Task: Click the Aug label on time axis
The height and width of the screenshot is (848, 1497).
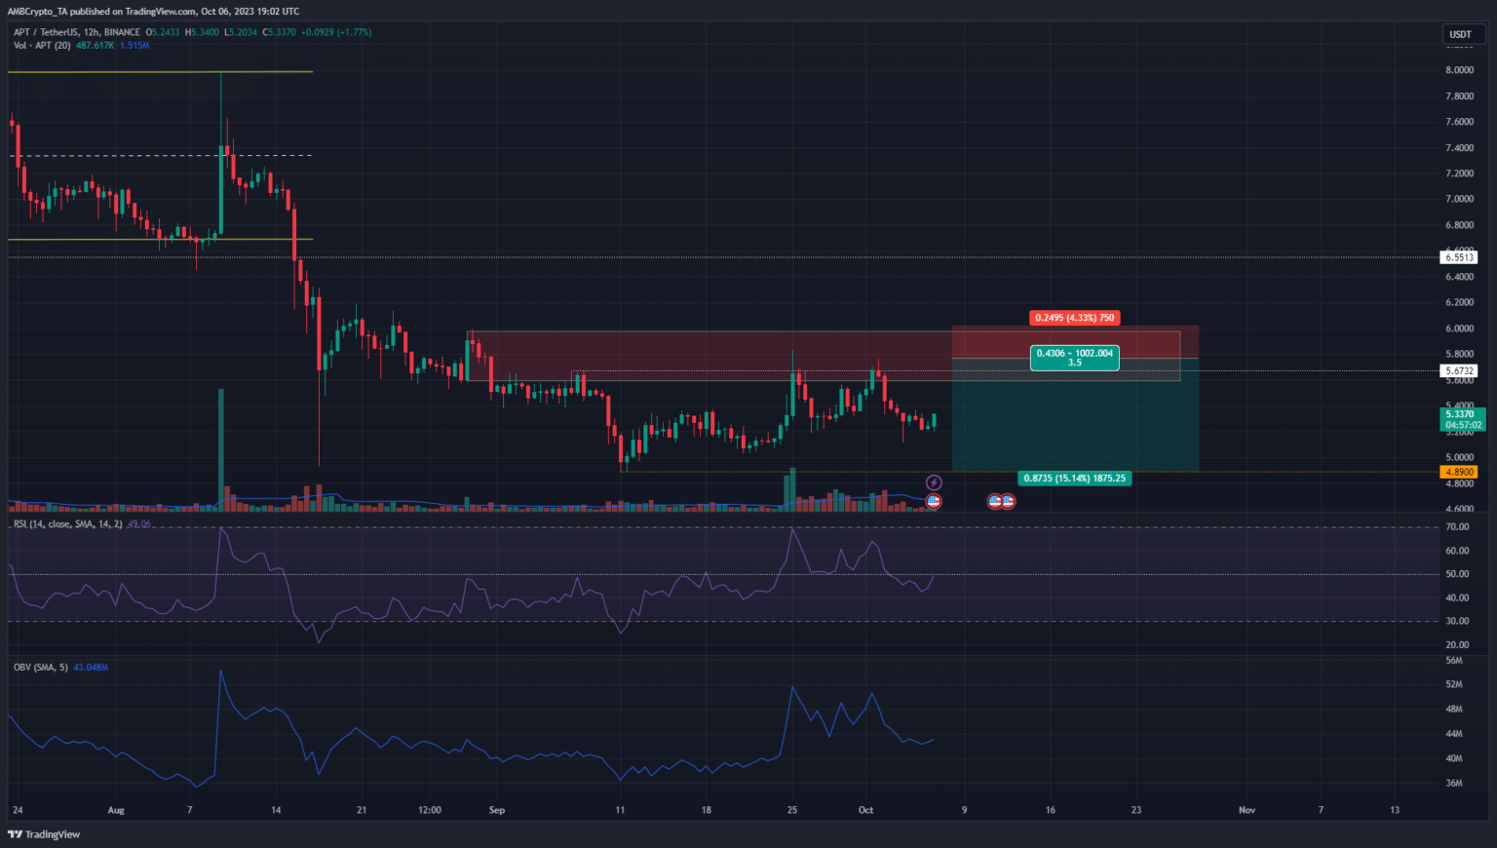Action: click(x=116, y=810)
